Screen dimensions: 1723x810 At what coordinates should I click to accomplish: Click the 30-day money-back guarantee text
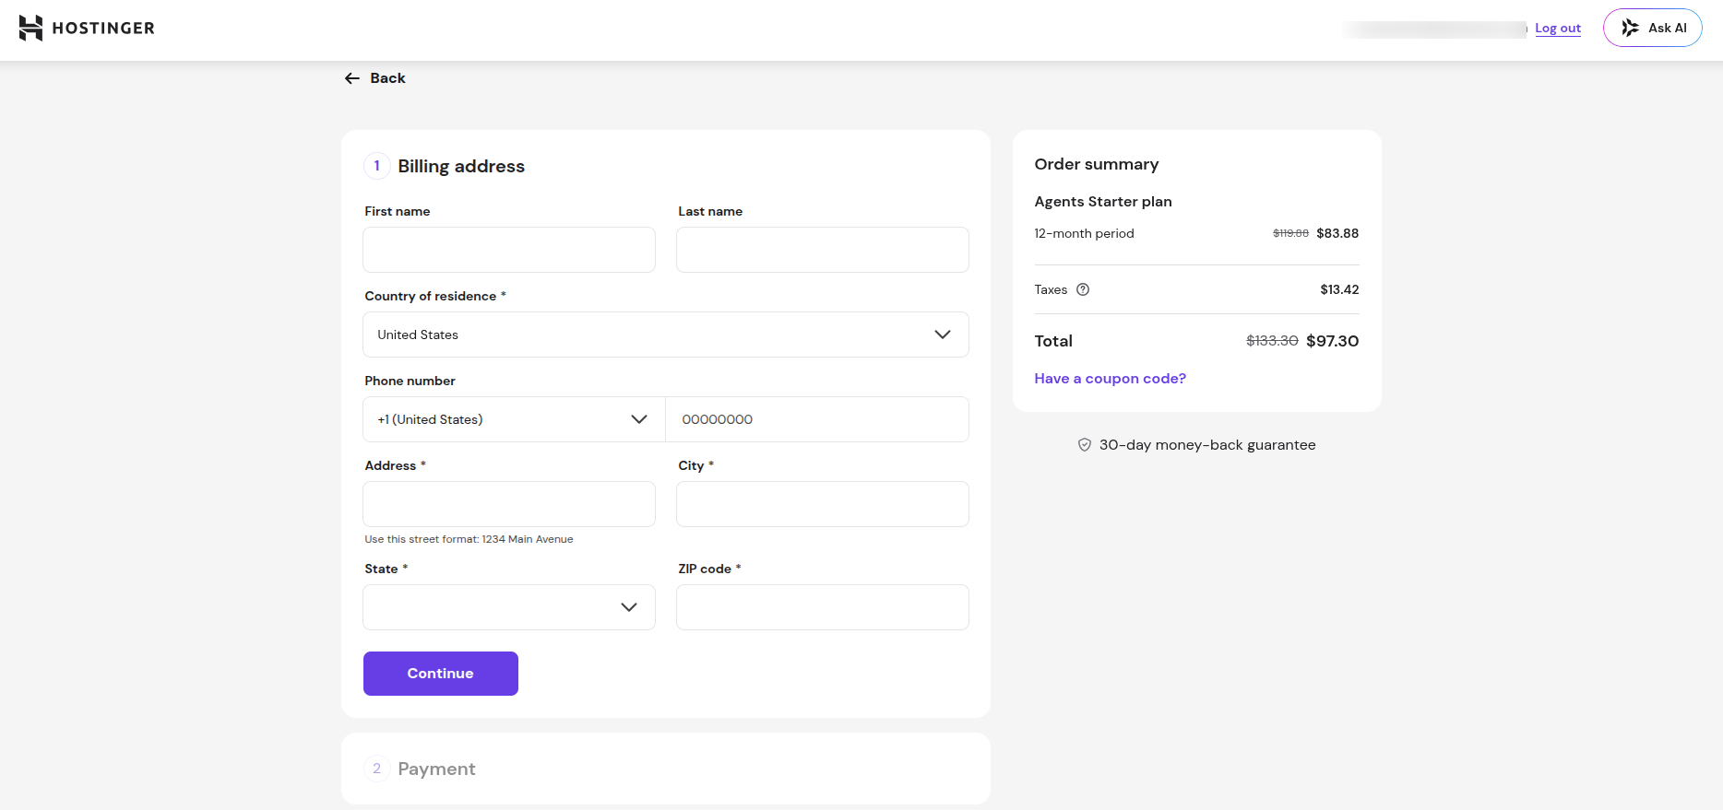tap(1207, 445)
